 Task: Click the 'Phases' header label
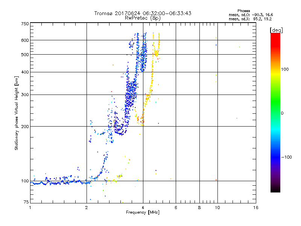[243, 11]
